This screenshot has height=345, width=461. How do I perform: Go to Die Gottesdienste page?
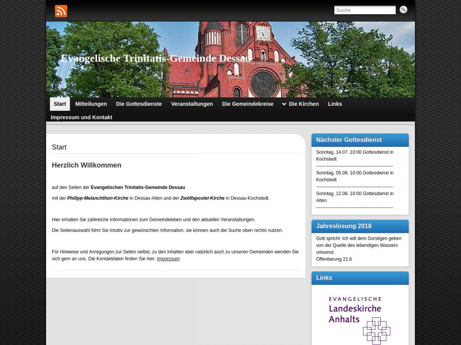pos(139,104)
